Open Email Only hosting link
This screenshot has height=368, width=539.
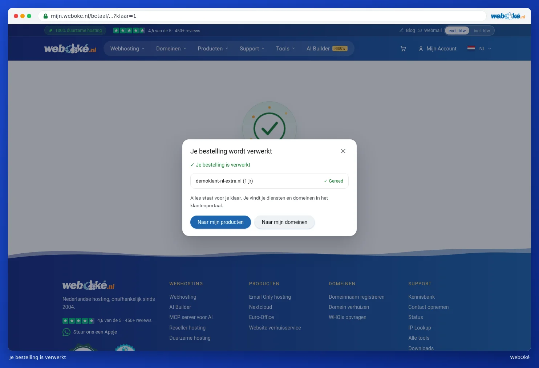(270, 297)
